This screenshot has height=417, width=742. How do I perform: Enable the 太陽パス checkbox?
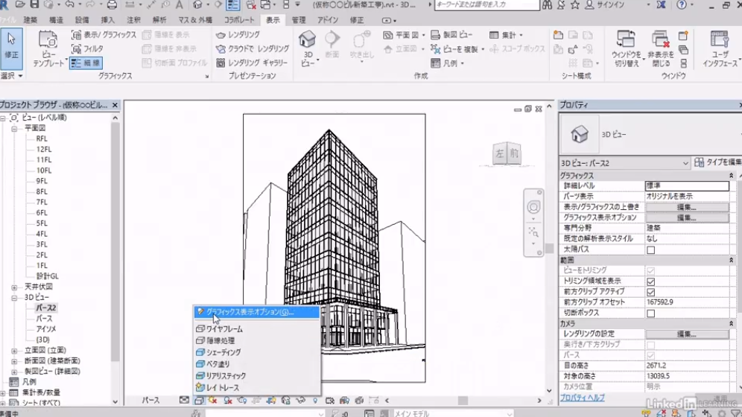650,250
